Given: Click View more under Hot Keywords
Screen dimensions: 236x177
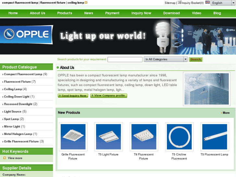Looking at the screenshot, I should click(x=15, y=158).
